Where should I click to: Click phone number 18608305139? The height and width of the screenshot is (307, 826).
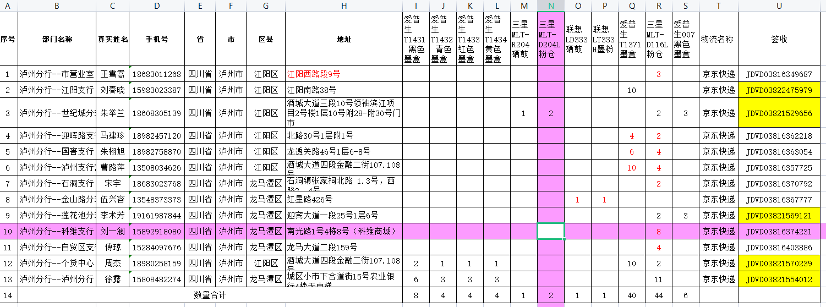(157, 113)
